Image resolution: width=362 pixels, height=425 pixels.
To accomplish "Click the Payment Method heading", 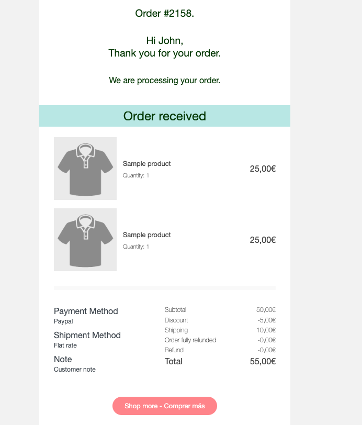I will coord(86,311).
